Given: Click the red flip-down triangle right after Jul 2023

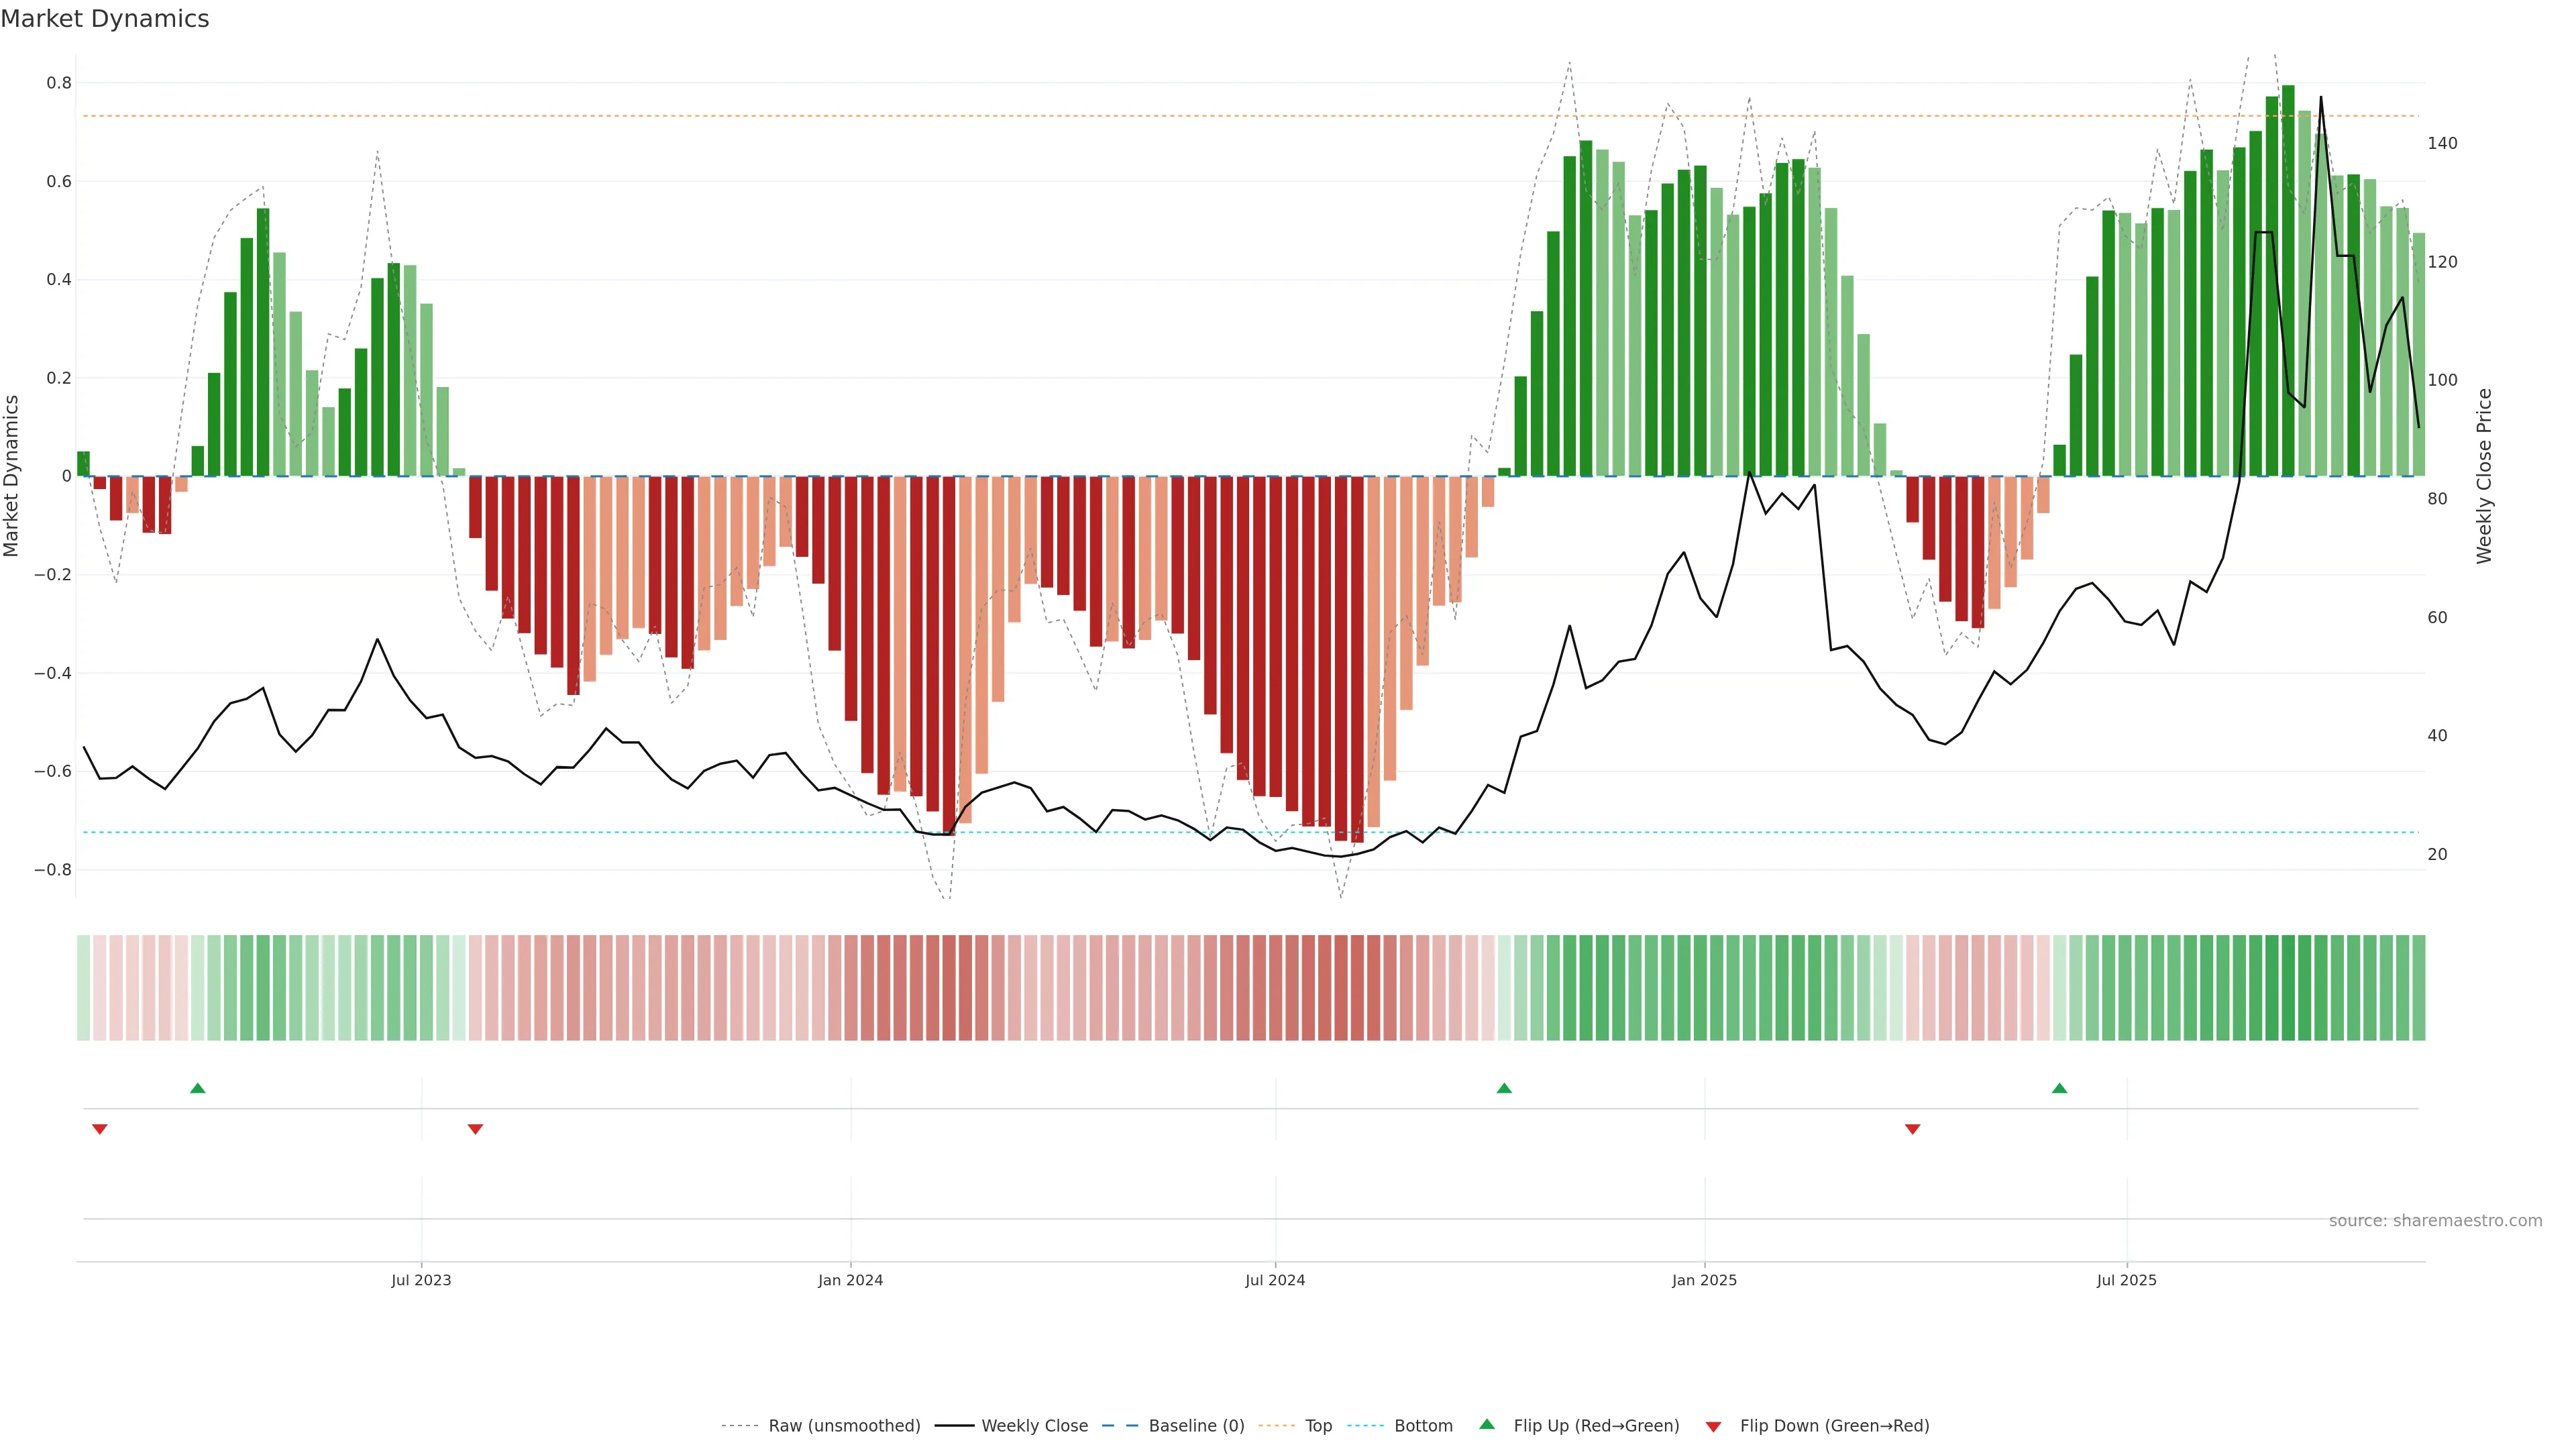Looking at the screenshot, I should (x=476, y=1129).
